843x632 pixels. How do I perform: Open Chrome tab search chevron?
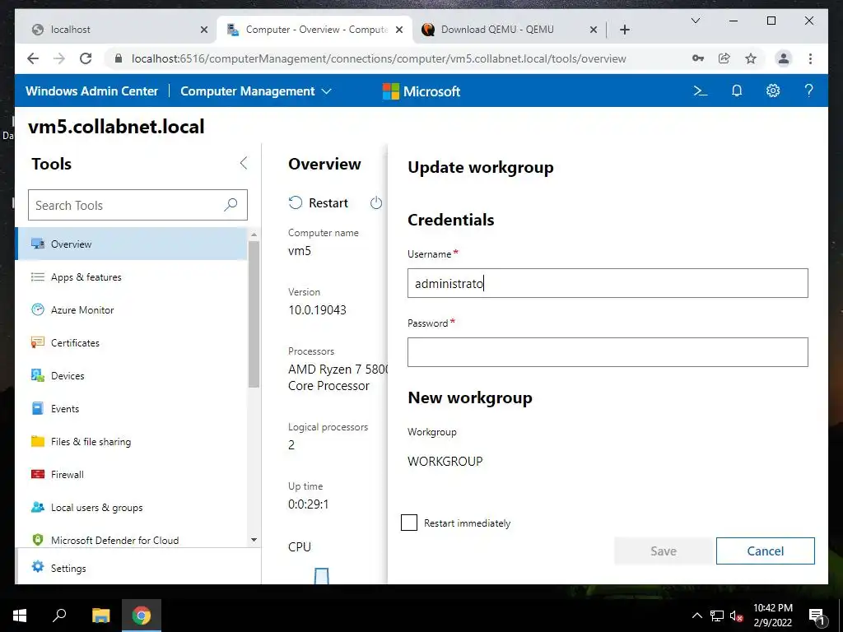coord(695,21)
